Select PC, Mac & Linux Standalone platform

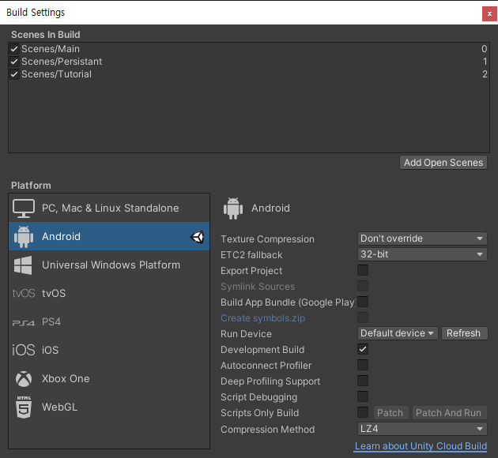[x=109, y=208]
